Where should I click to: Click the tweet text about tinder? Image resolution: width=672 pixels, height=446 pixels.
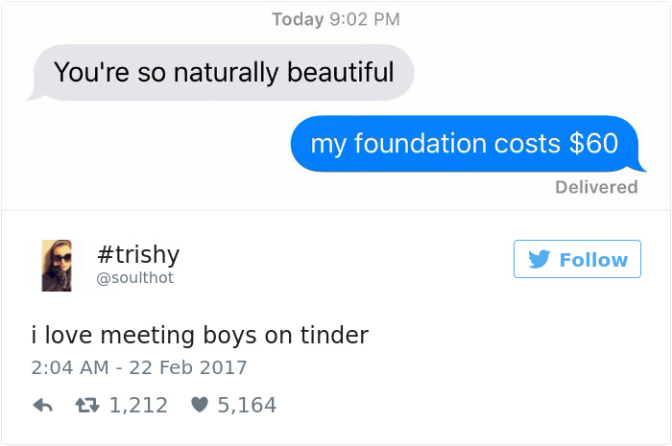tap(200, 335)
